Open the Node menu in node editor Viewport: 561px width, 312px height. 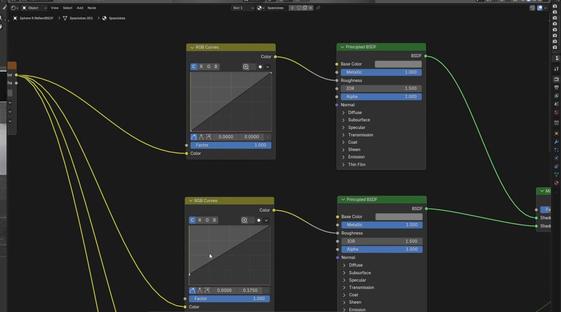92,8
